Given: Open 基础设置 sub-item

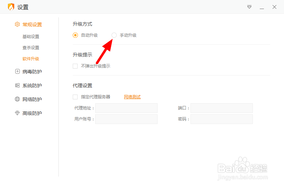Looking at the screenshot, I should click(x=31, y=37).
